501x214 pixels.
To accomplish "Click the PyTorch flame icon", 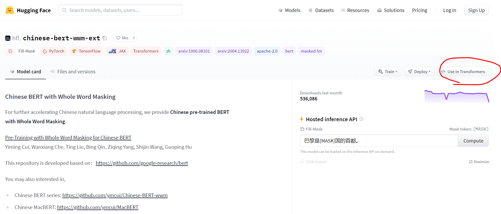I will point(45,51).
